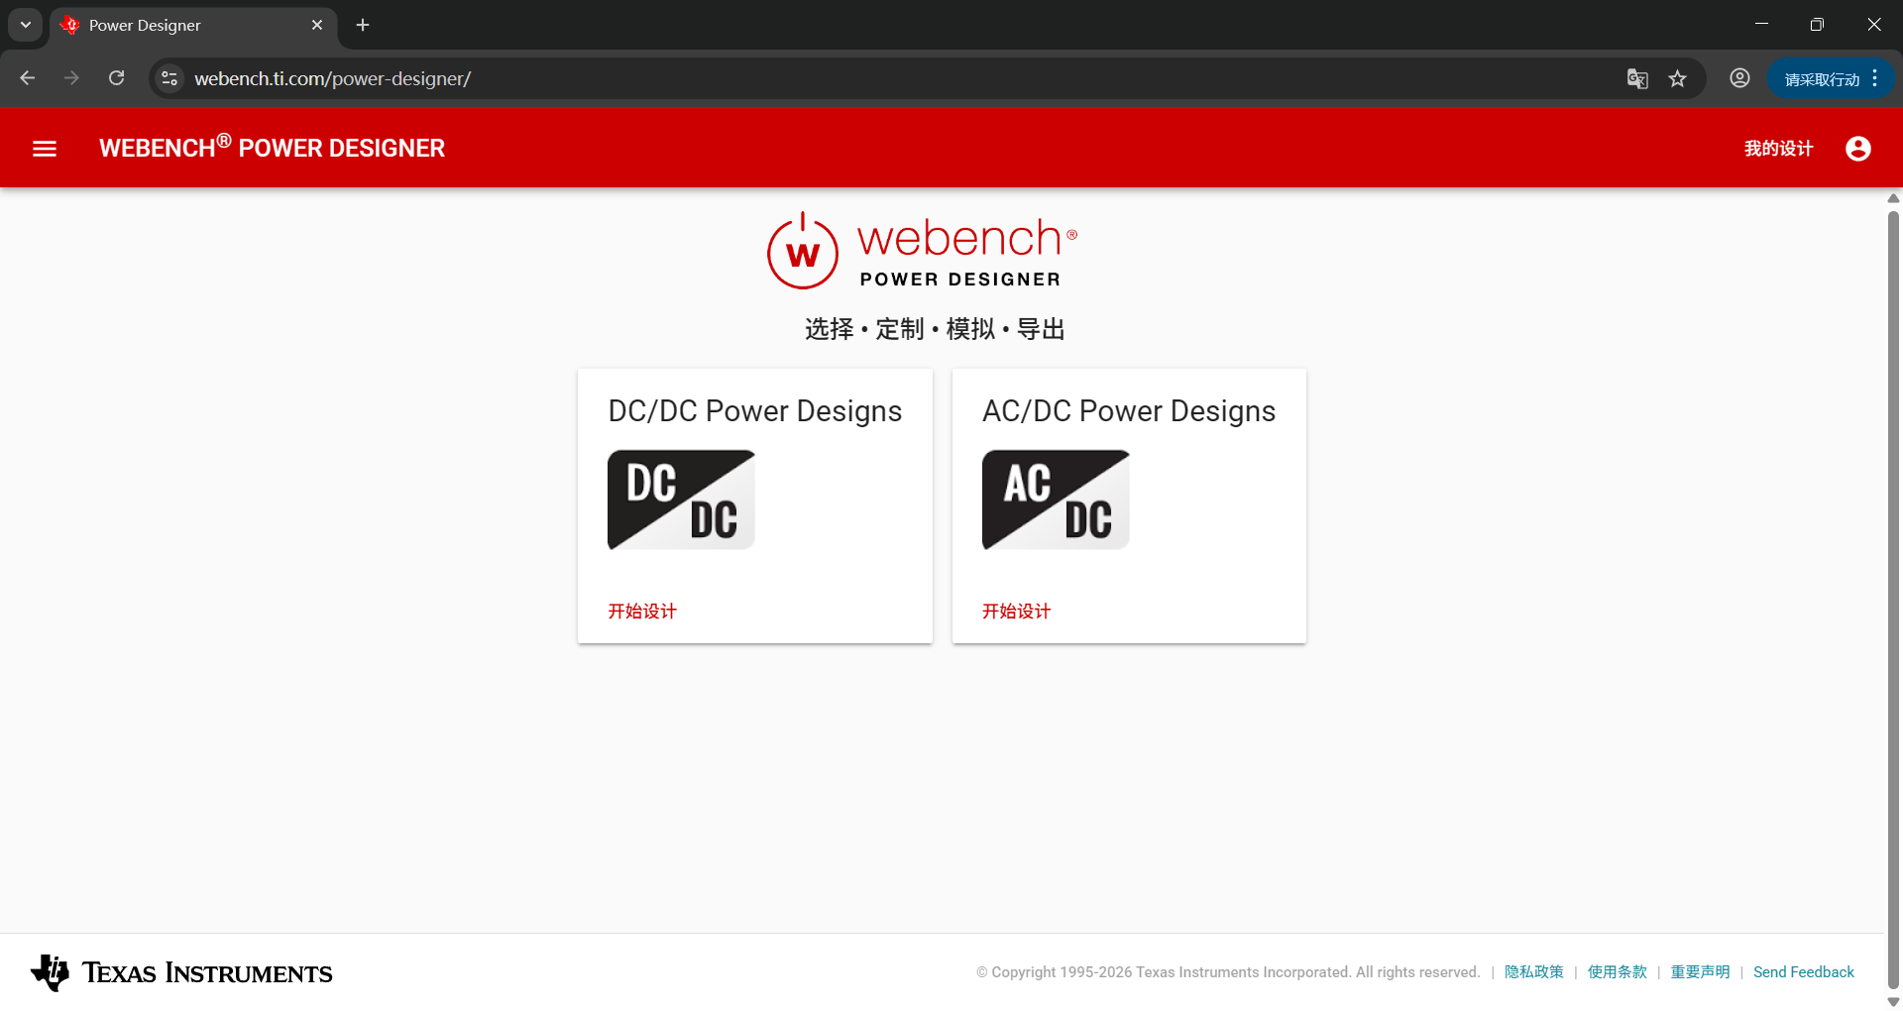
Task: View site information icon in address bar
Action: pyautogui.click(x=169, y=78)
